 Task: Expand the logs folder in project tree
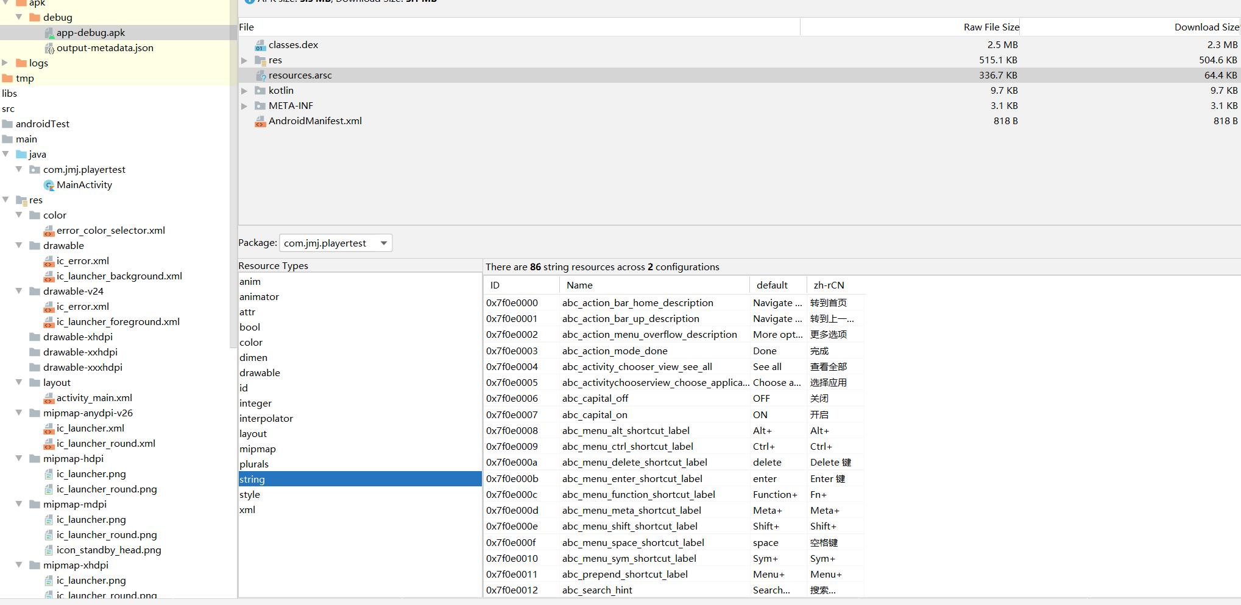[5, 63]
